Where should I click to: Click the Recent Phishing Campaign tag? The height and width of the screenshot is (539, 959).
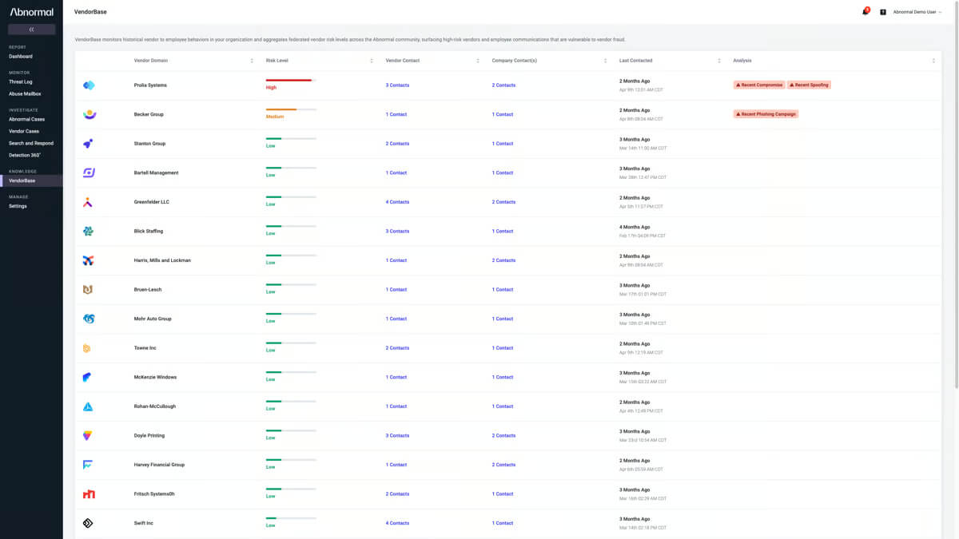[766, 114]
